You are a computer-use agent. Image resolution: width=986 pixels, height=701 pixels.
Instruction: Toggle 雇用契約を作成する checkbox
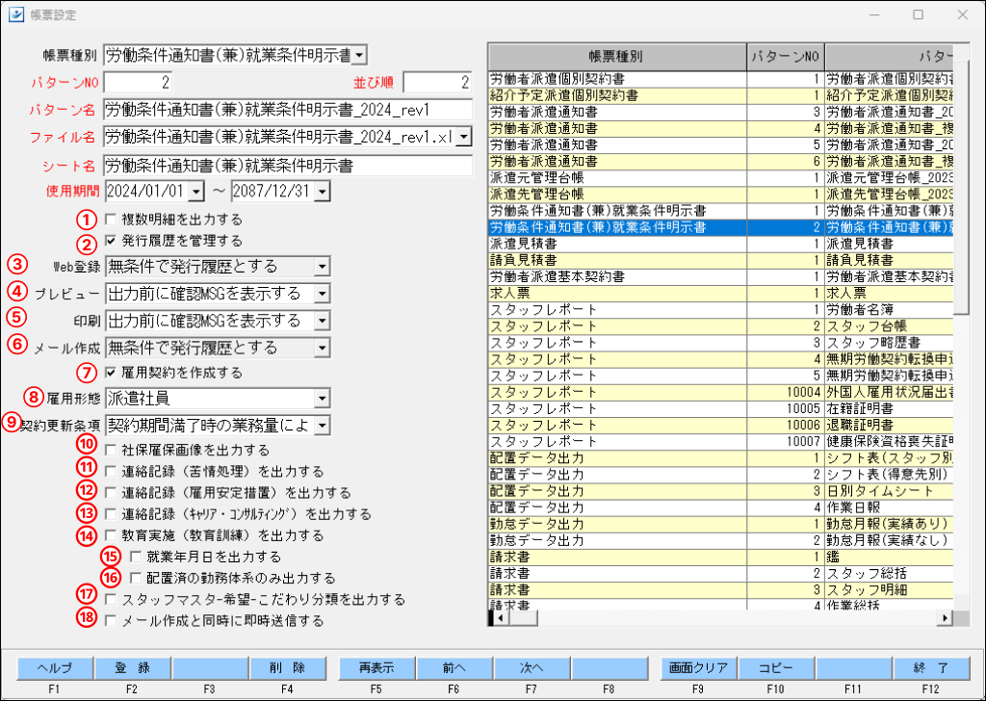(111, 372)
